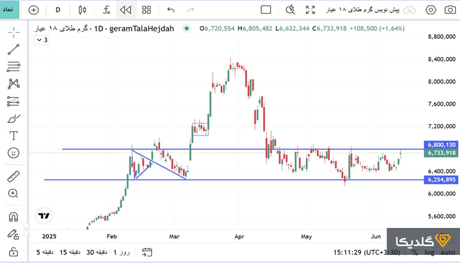Switch to the 30 دقیقه timeframe
This screenshot has width=460, height=263.
[x=96, y=252]
